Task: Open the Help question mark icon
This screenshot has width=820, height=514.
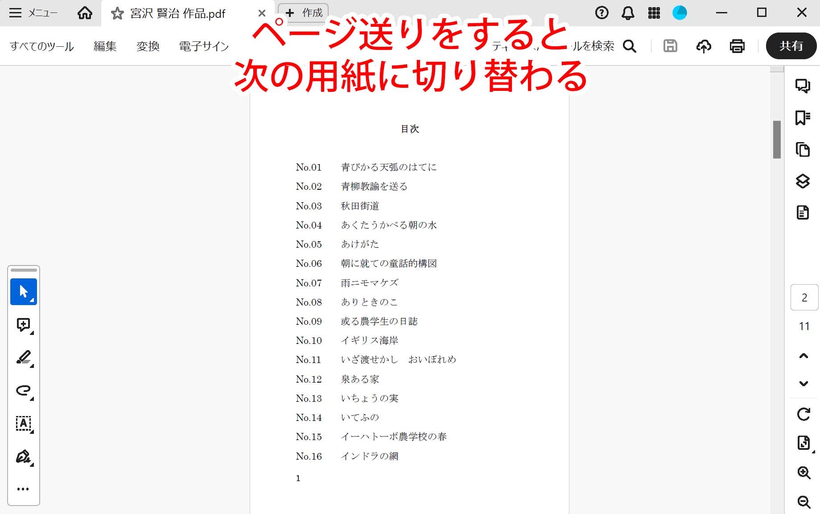Action: 602,13
